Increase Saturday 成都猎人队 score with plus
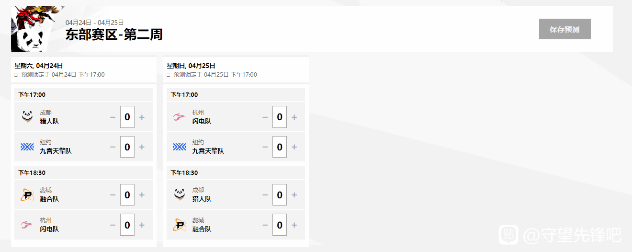Image resolution: width=632 pixels, height=252 pixels. click(x=142, y=117)
